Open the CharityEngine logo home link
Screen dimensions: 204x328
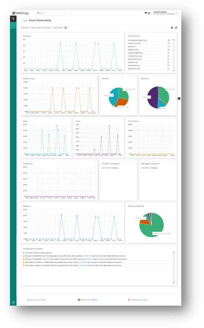click(20, 13)
